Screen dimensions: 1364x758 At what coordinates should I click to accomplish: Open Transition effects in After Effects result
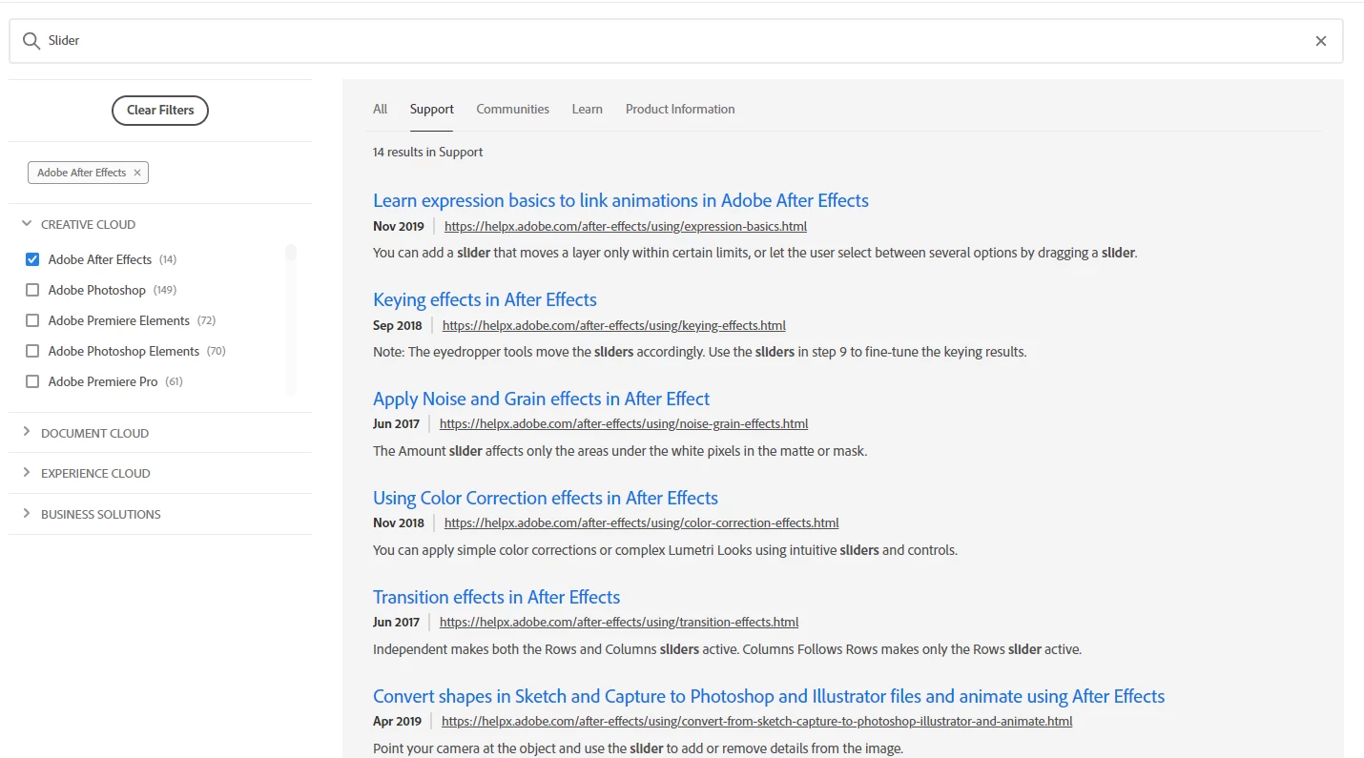tap(496, 597)
